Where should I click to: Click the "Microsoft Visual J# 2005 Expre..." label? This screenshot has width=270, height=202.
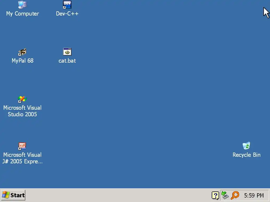coord(22,158)
